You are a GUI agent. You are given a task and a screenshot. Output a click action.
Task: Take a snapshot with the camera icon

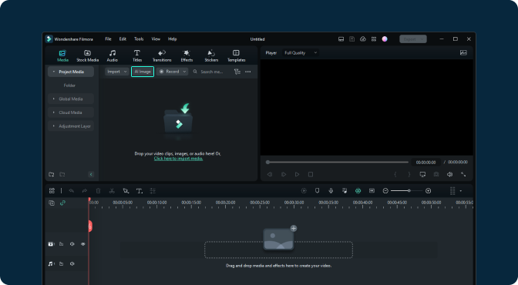point(436,174)
